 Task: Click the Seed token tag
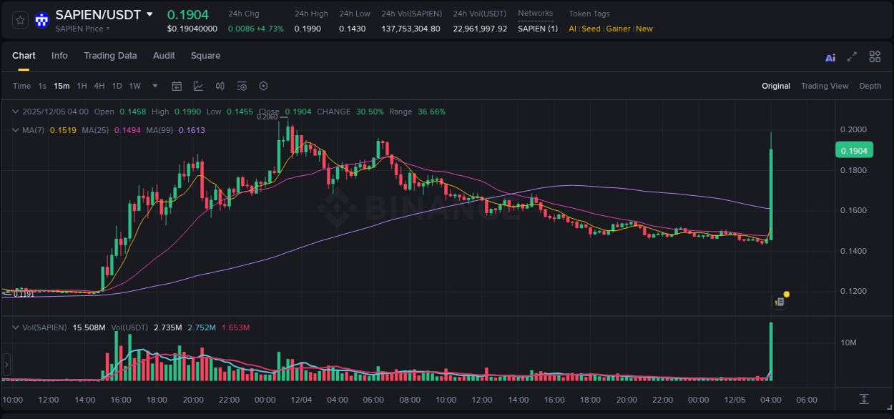pyautogui.click(x=591, y=29)
